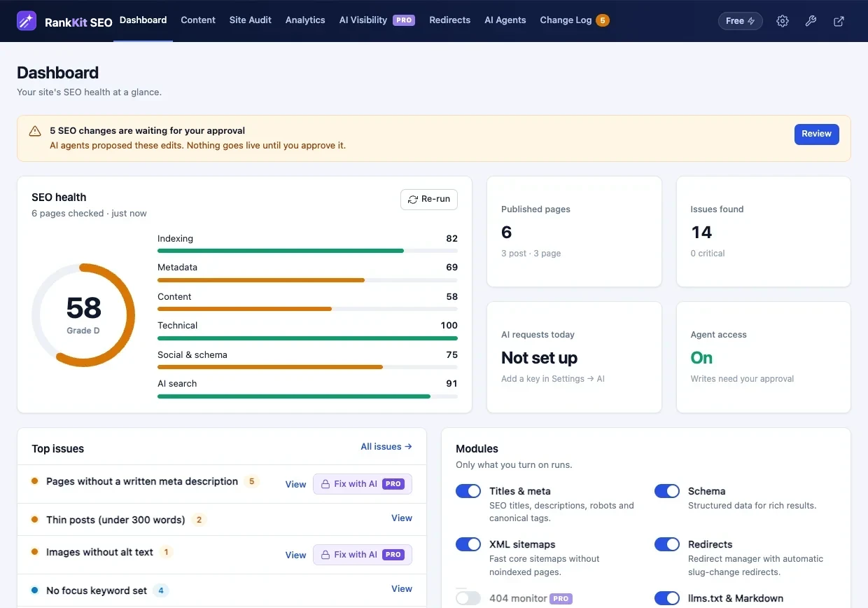Switch to the Dashboard tab

[143, 20]
